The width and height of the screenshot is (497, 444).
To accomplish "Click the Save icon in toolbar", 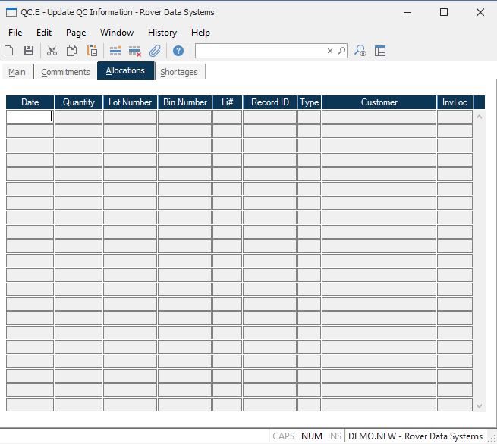I will pos(29,51).
